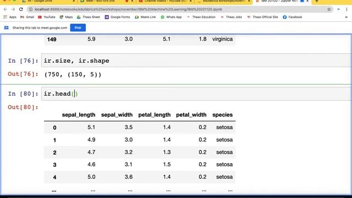Click sepal_length value 5.0 in row 4

tap(91, 177)
